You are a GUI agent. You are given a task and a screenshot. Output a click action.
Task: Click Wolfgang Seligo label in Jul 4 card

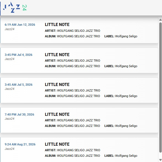tap(126, 66)
